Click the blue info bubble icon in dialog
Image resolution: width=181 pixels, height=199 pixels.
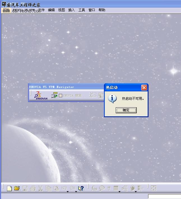pyautogui.click(x=112, y=99)
